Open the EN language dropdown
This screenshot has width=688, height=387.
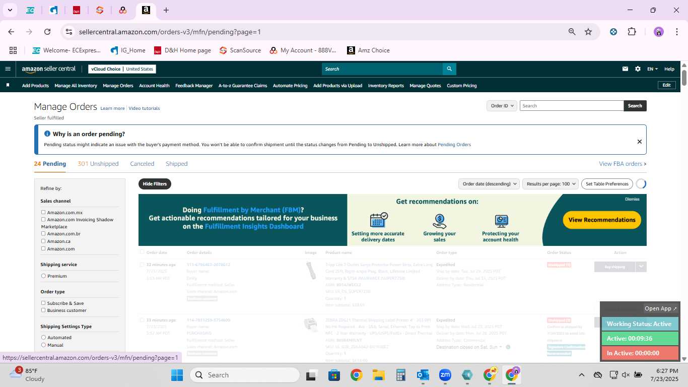pyautogui.click(x=652, y=69)
